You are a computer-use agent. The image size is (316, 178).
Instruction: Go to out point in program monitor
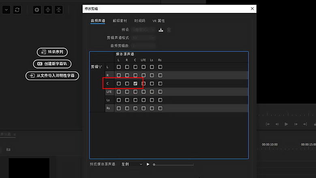coord(305,124)
